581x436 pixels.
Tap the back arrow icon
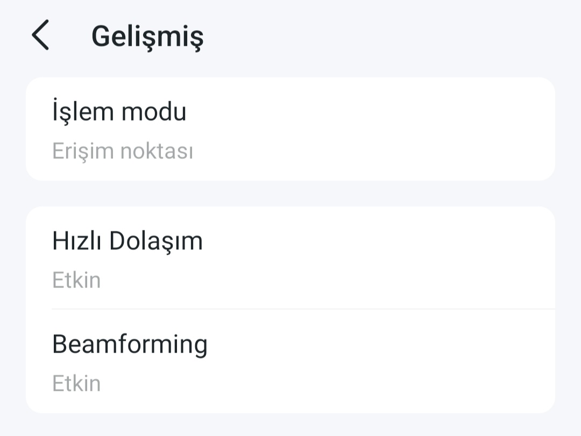coord(40,36)
